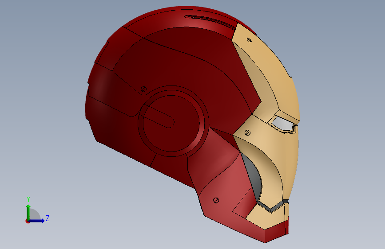
Task: Click the red origin ball of the triad
Action: point(28,221)
